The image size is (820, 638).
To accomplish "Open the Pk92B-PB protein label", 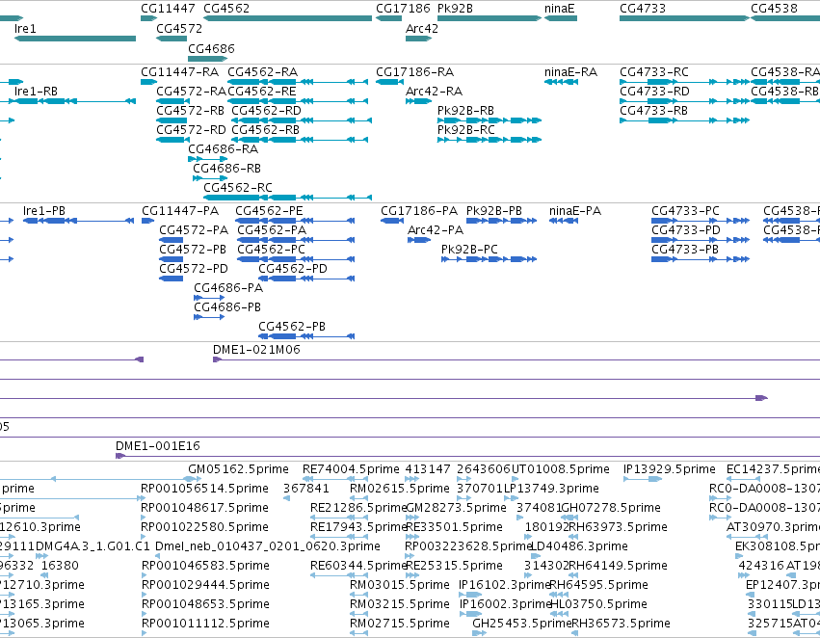I will 494,211.
